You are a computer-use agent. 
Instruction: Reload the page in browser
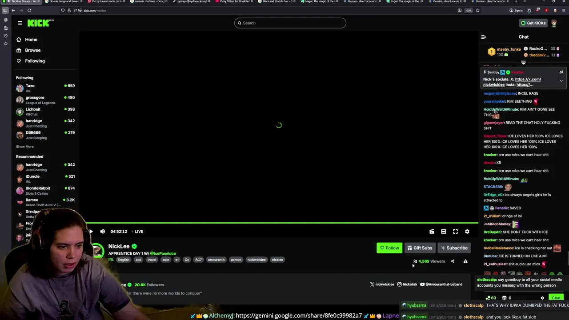coord(29,10)
